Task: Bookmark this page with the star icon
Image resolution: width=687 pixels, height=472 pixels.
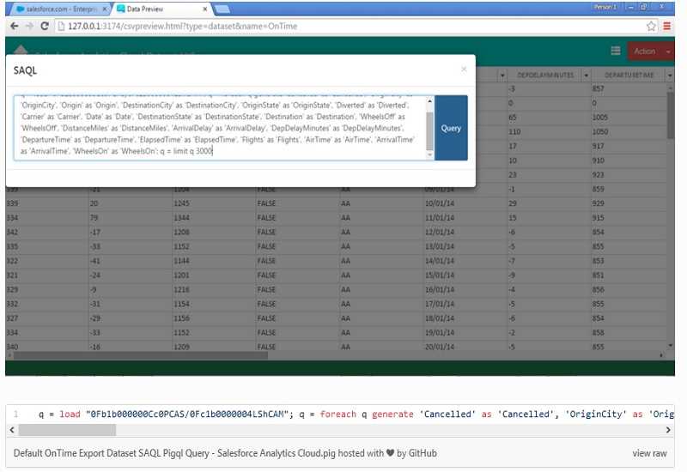Action: point(651,27)
